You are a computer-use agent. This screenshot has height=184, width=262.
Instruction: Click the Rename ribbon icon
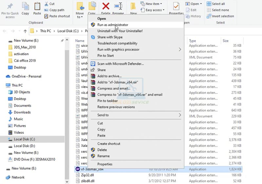118,6
